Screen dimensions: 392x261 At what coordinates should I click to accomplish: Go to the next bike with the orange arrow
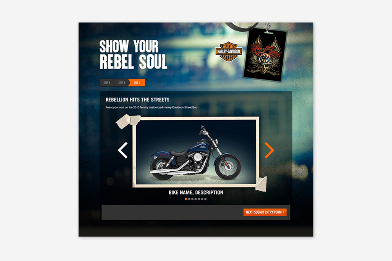(270, 150)
